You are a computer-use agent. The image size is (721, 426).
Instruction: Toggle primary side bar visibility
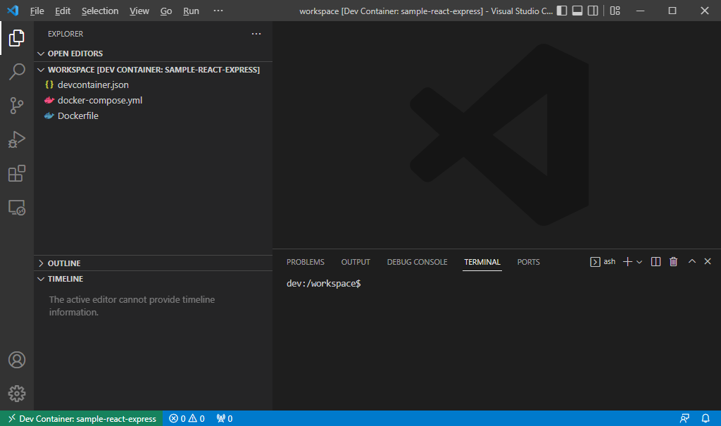(561, 11)
